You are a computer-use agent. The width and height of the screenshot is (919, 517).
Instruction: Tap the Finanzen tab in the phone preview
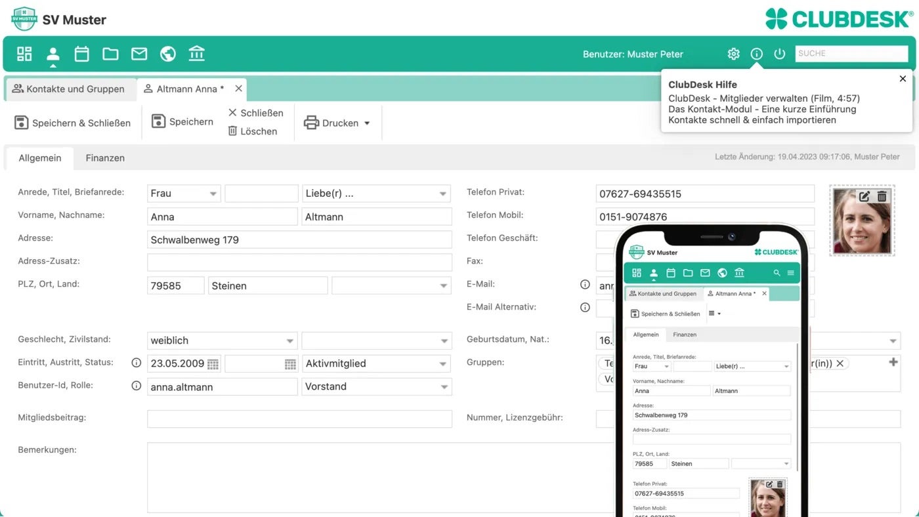point(685,335)
